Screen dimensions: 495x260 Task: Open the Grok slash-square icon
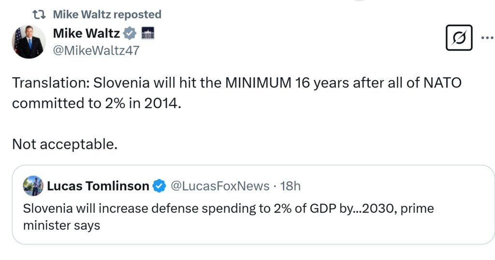pos(458,38)
